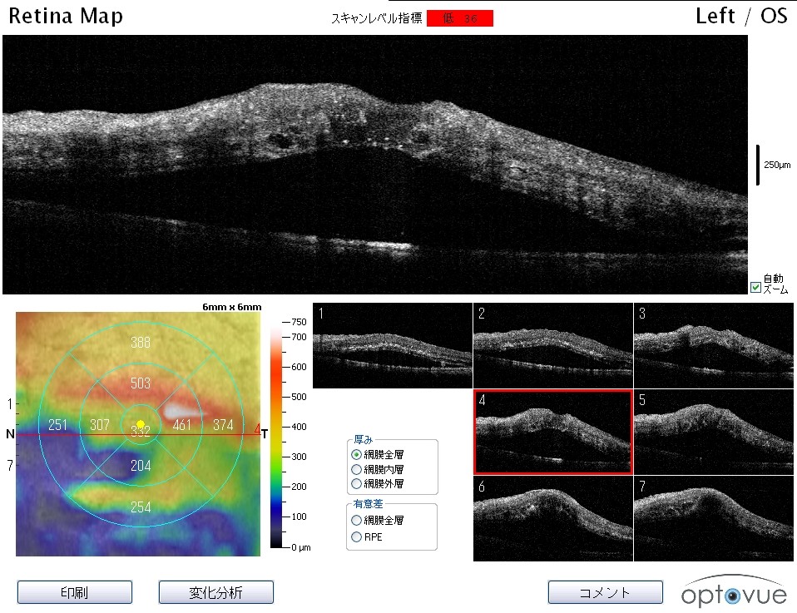
Task: Click the white thick area on the map
Action: 182,410
